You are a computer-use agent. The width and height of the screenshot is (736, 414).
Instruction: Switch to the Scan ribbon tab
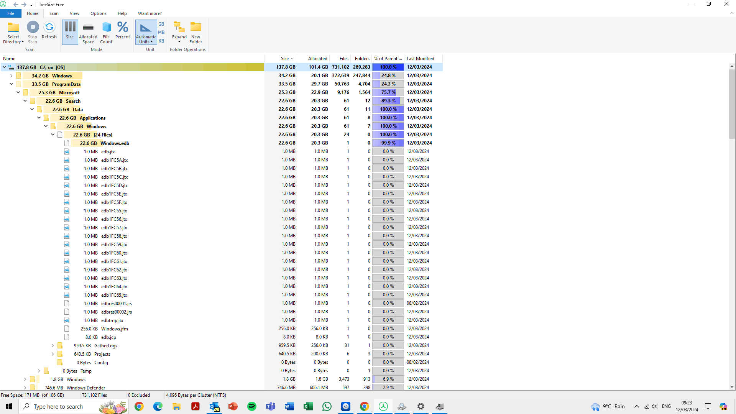tap(54, 13)
